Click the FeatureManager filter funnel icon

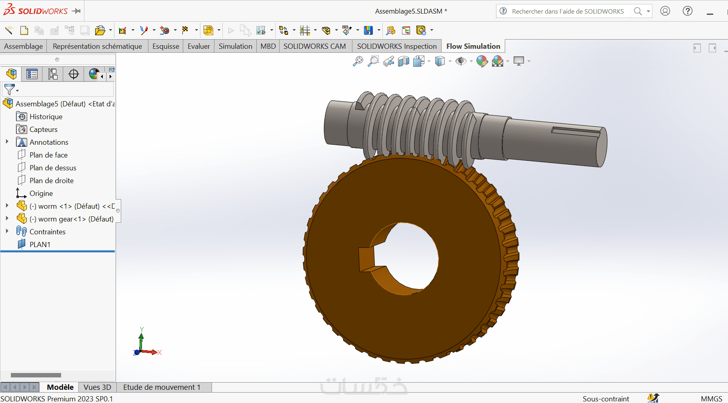tap(9, 89)
